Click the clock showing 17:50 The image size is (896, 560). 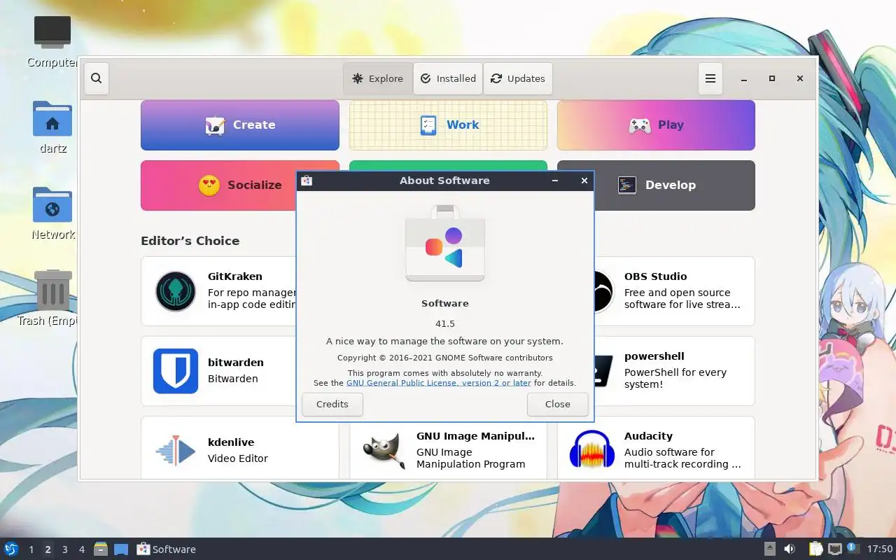(x=880, y=549)
